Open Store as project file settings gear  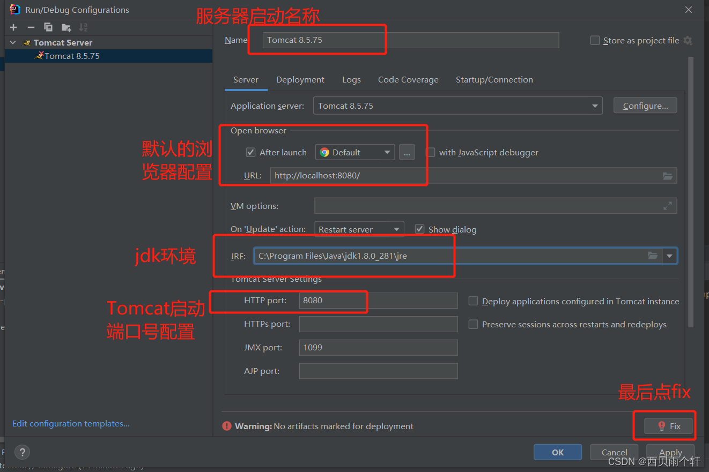tap(688, 41)
